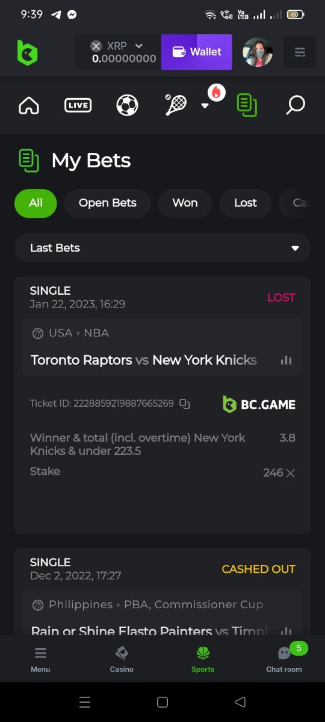
Task: Show only Won bets
Action: pos(185,203)
